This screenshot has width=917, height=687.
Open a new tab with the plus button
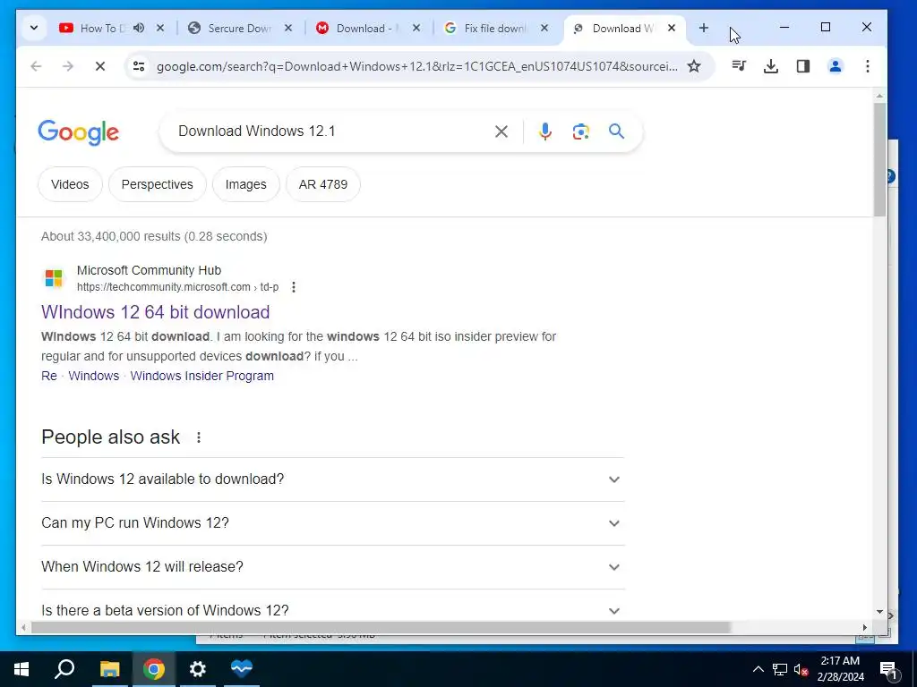point(704,28)
